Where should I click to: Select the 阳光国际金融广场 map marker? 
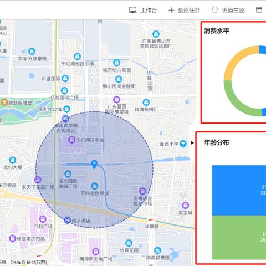pyautogui.click(x=68, y=173)
